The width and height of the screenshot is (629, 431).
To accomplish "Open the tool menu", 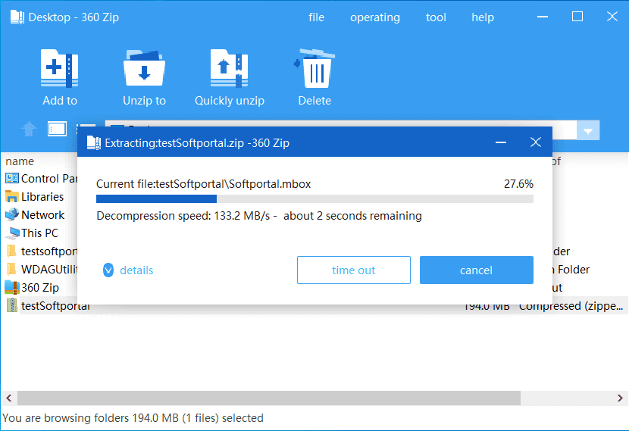I will pyautogui.click(x=436, y=17).
